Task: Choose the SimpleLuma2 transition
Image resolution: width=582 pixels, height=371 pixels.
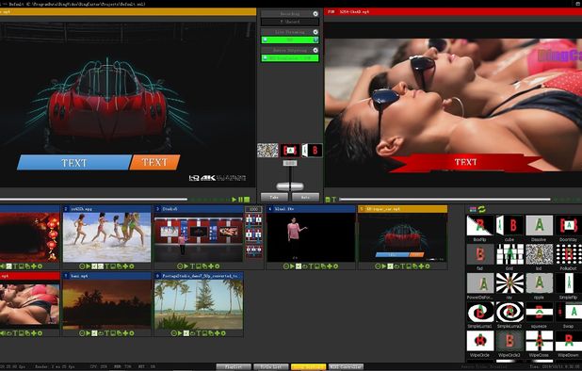Action: (509, 312)
